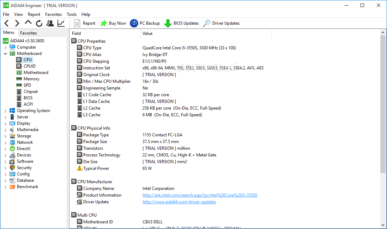The width and height of the screenshot is (387, 229).
Task: Expand the Display node
Action: pyautogui.click(x=5, y=124)
